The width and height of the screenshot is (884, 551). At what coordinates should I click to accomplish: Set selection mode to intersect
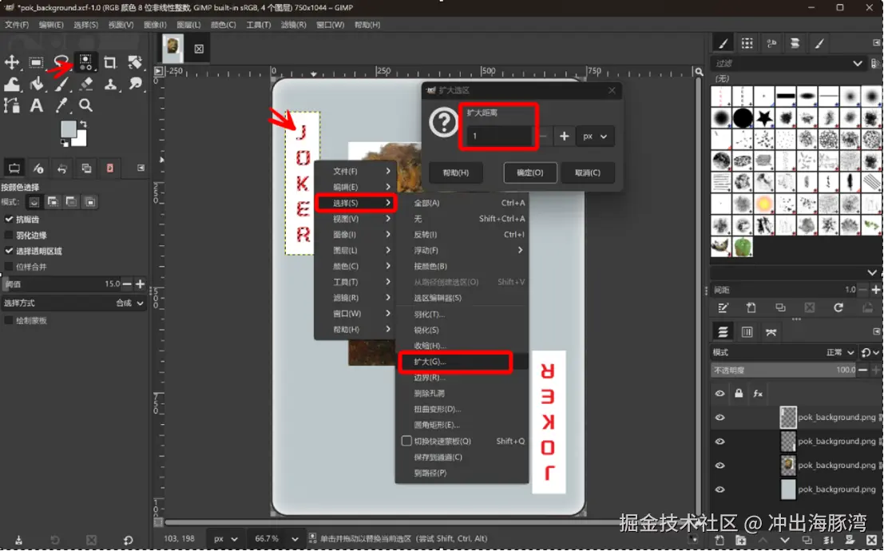[x=89, y=202]
